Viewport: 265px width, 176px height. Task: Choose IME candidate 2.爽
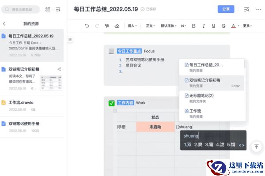[198, 145]
